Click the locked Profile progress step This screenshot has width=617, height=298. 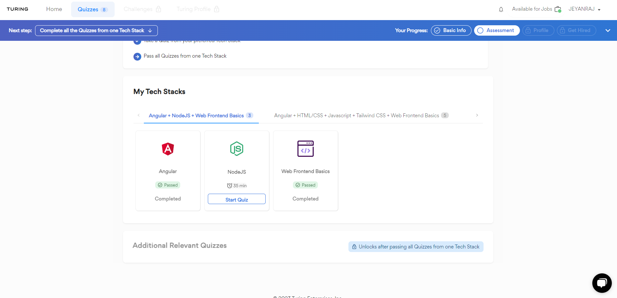click(538, 30)
